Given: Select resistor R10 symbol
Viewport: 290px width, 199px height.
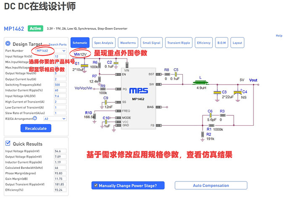Looking at the screenshot, I should coord(95,116).
